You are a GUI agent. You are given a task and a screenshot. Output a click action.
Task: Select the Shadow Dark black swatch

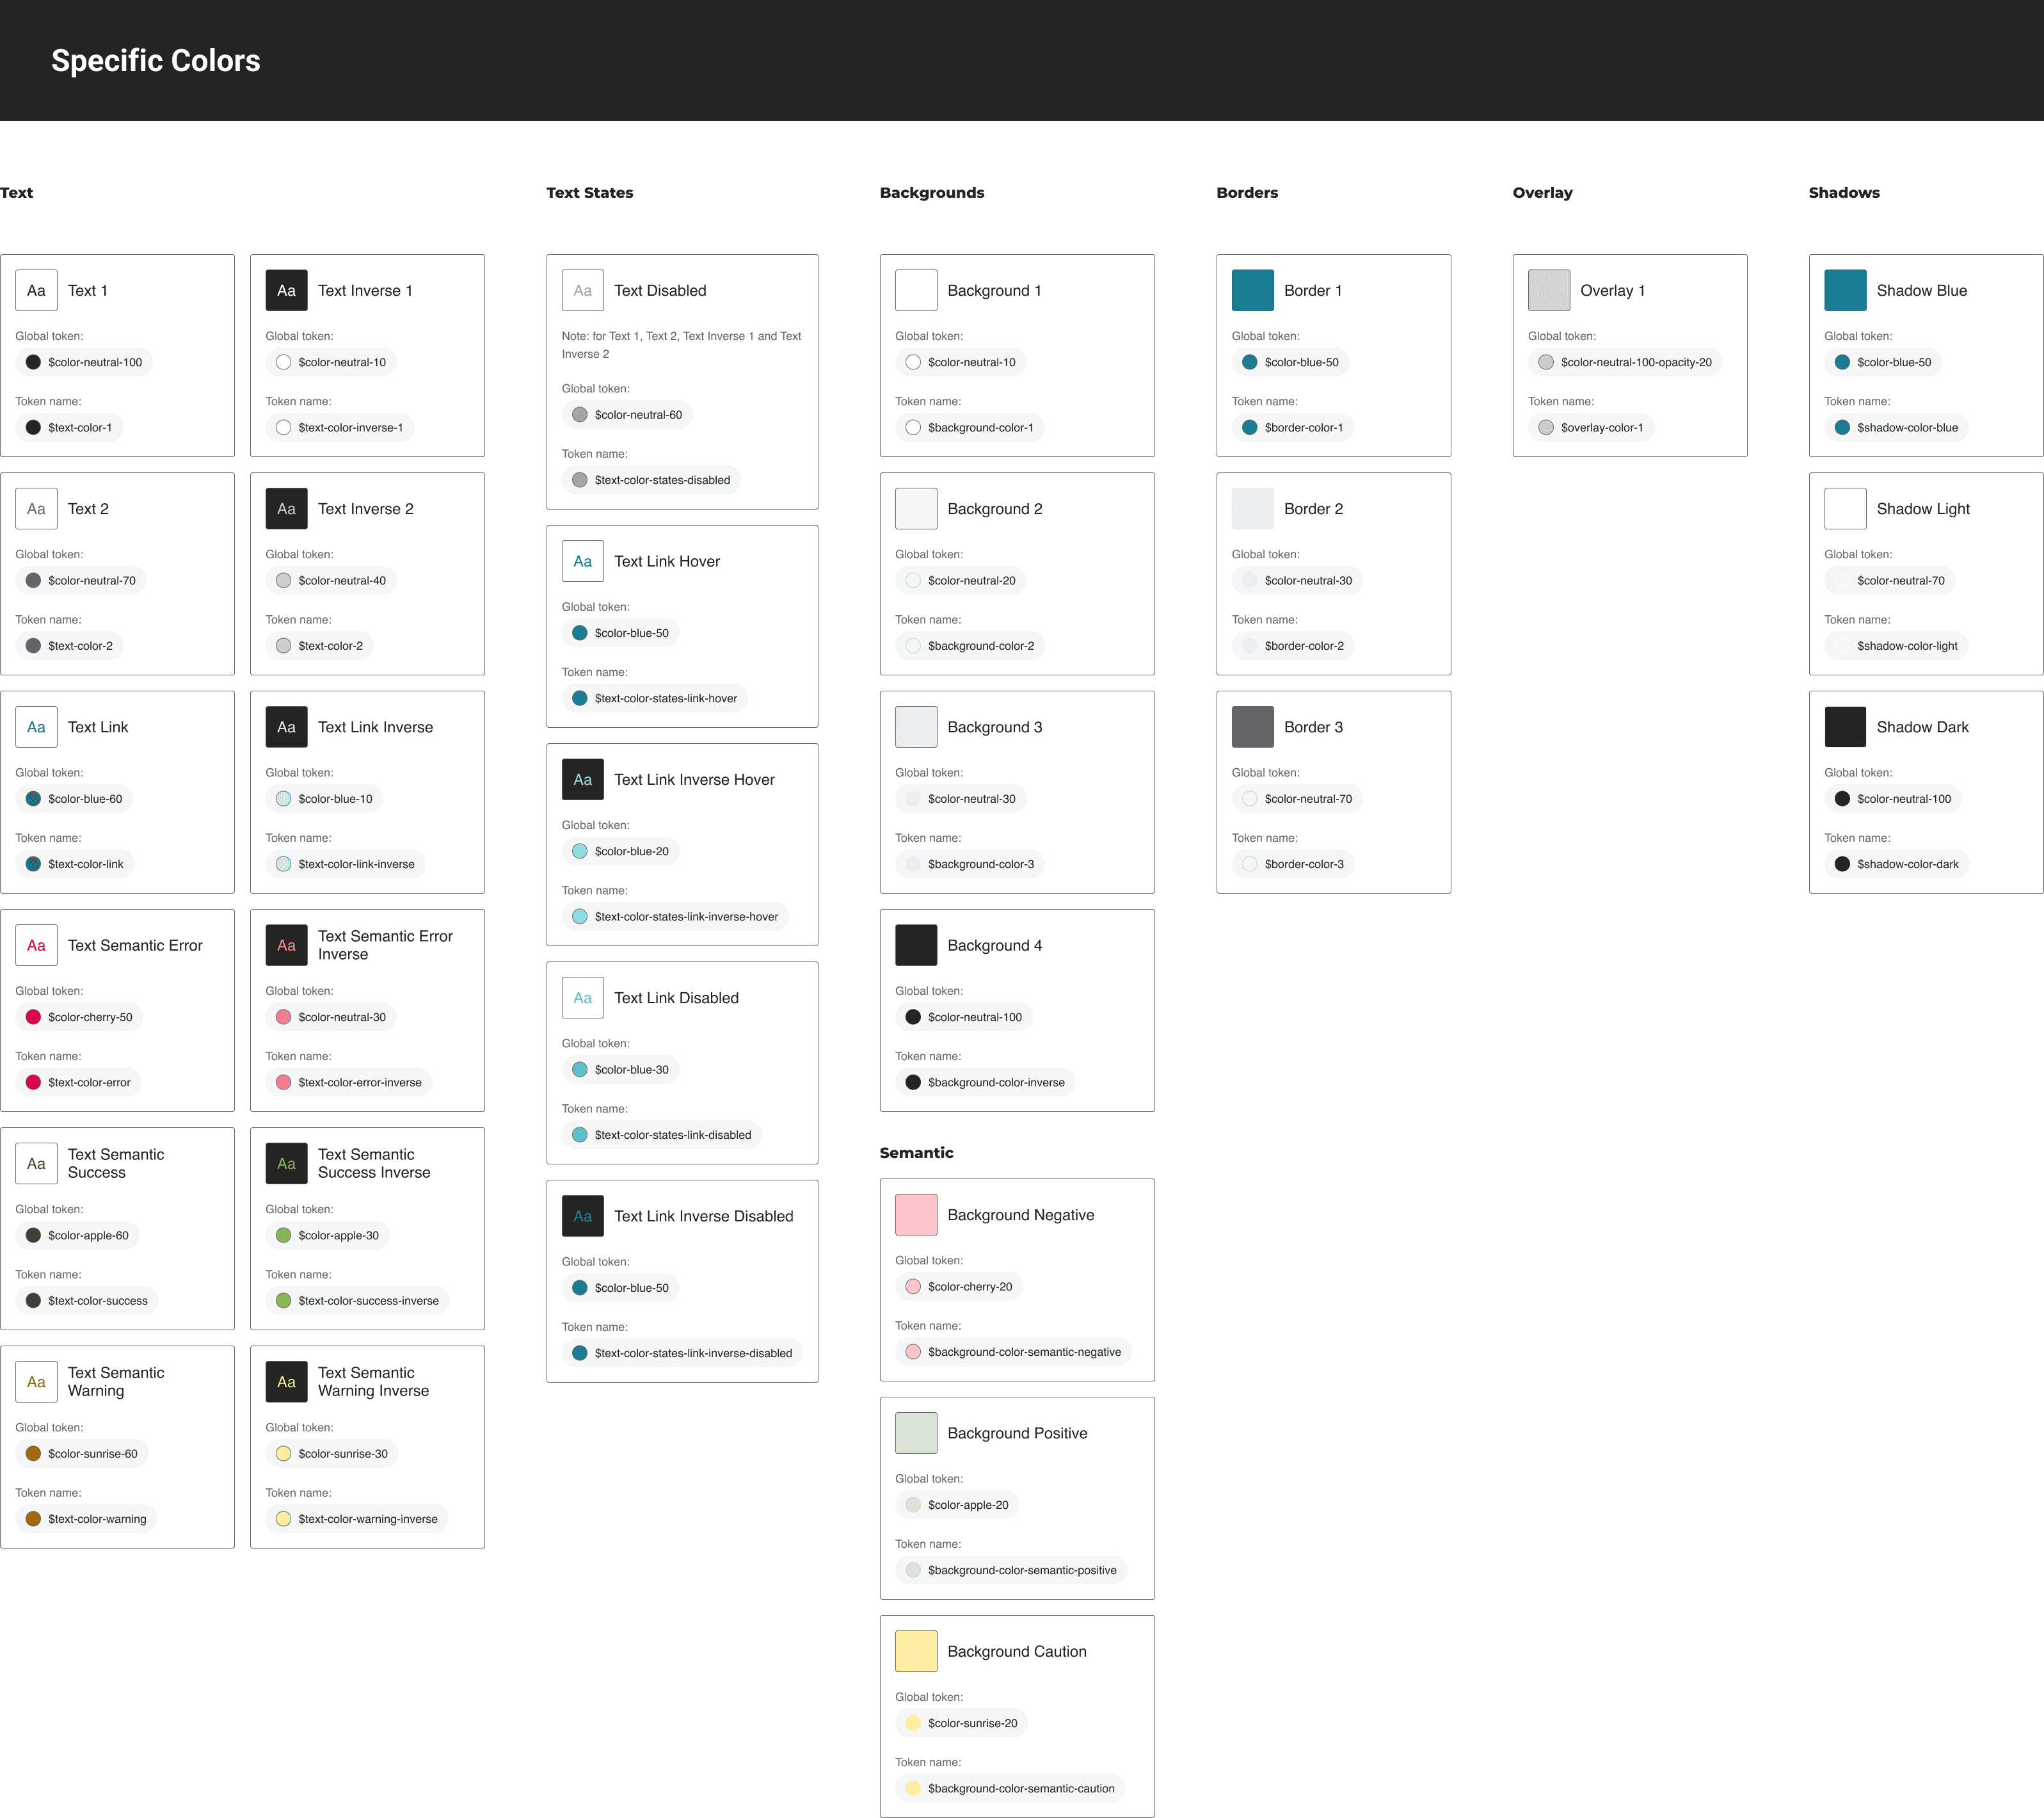(1845, 727)
